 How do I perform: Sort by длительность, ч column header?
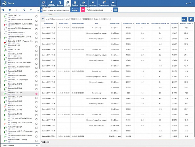(x=128, y=24)
